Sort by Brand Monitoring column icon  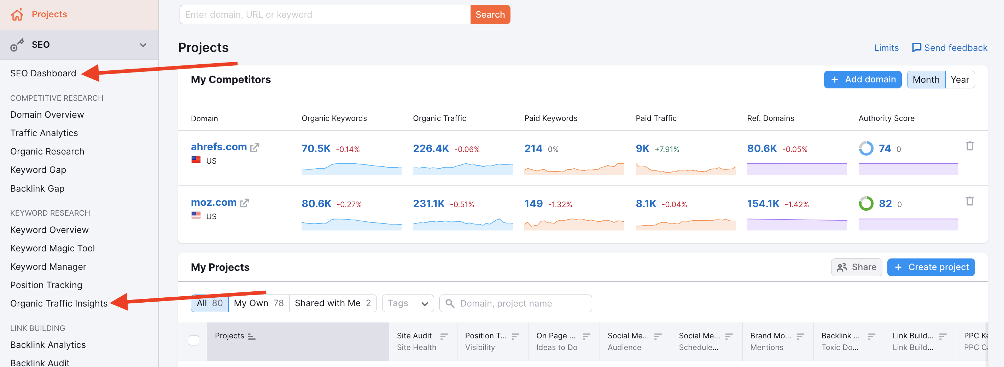801,336
